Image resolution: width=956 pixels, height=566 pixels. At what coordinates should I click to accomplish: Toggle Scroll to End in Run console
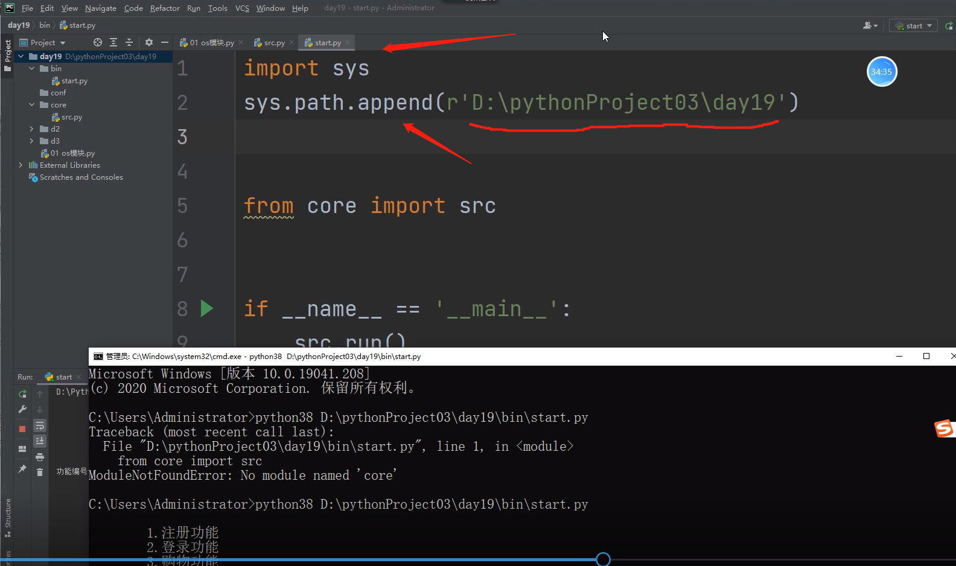40,441
